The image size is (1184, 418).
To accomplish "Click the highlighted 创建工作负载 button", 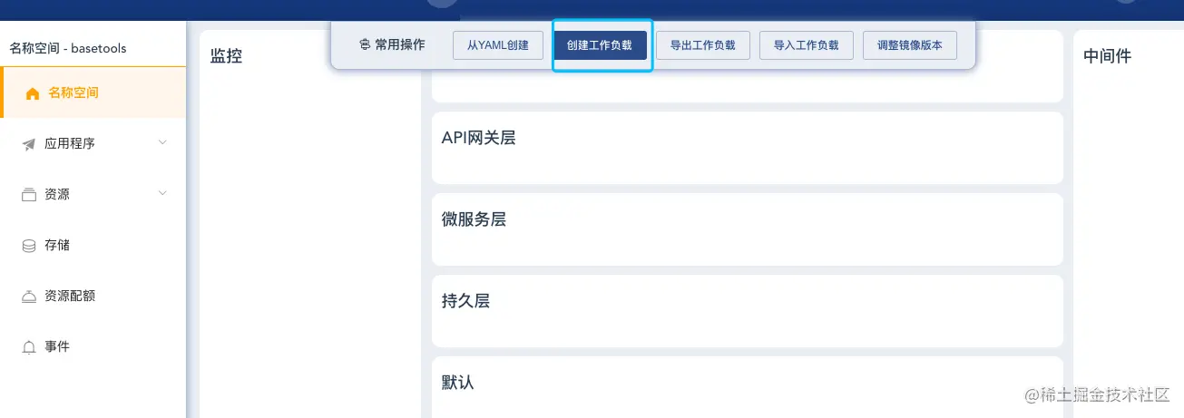I will click(600, 45).
